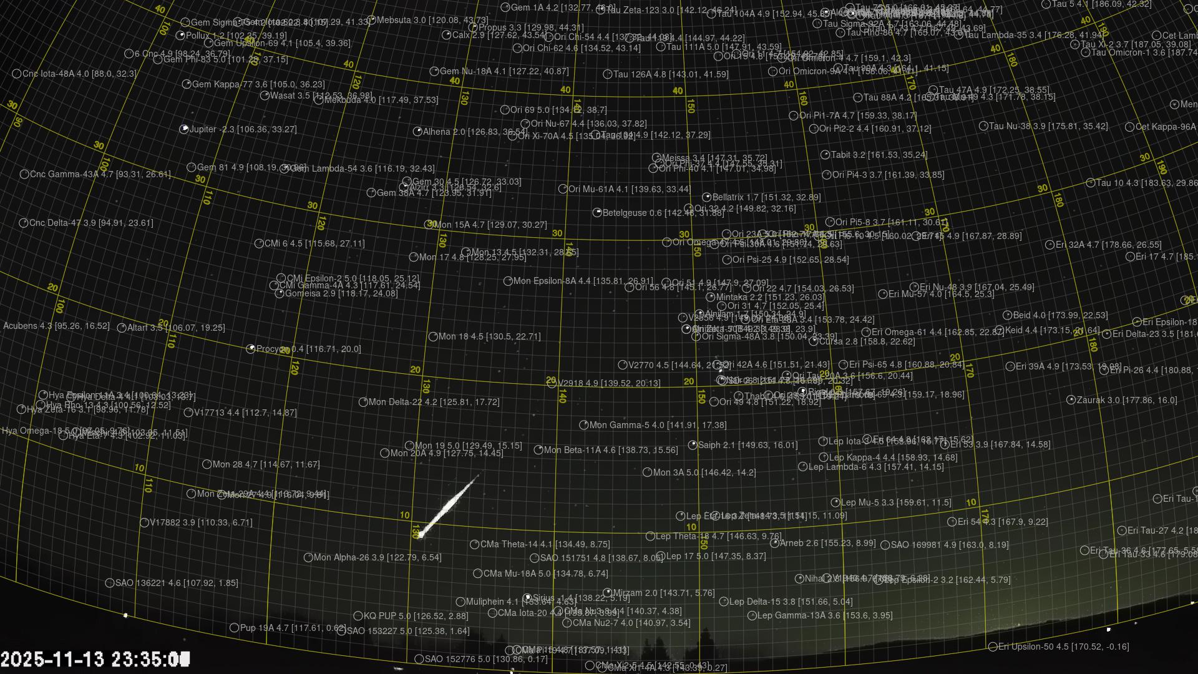Select the Procyon marker circle
The image size is (1198, 674).
[251, 349]
